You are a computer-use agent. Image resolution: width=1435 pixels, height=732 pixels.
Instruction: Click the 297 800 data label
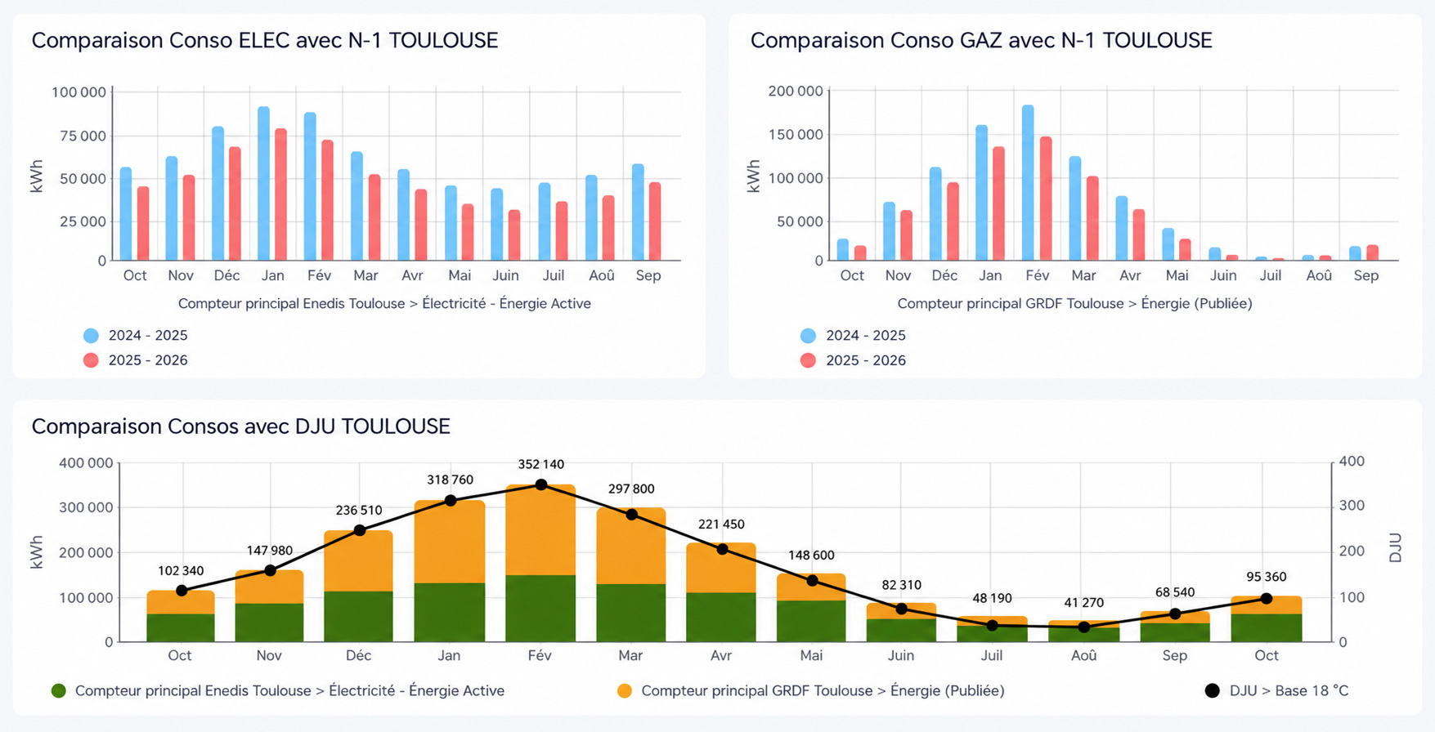point(631,489)
